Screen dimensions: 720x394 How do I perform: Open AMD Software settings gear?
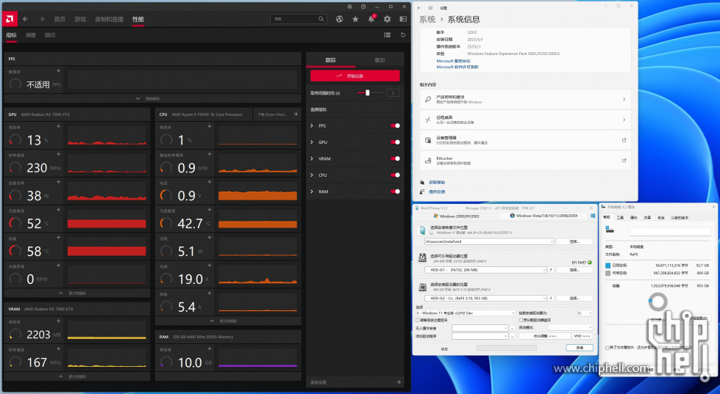pyautogui.click(x=387, y=19)
